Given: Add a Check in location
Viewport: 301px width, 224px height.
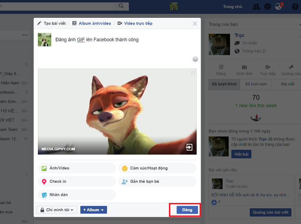Looking at the screenshot, I should 77,181.
